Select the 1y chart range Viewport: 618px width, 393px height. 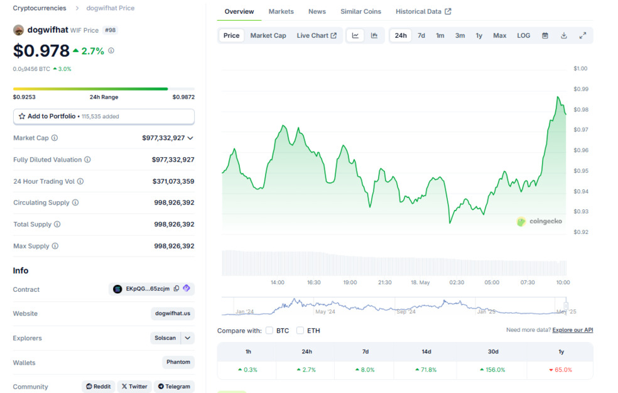[x=479, y=35]
